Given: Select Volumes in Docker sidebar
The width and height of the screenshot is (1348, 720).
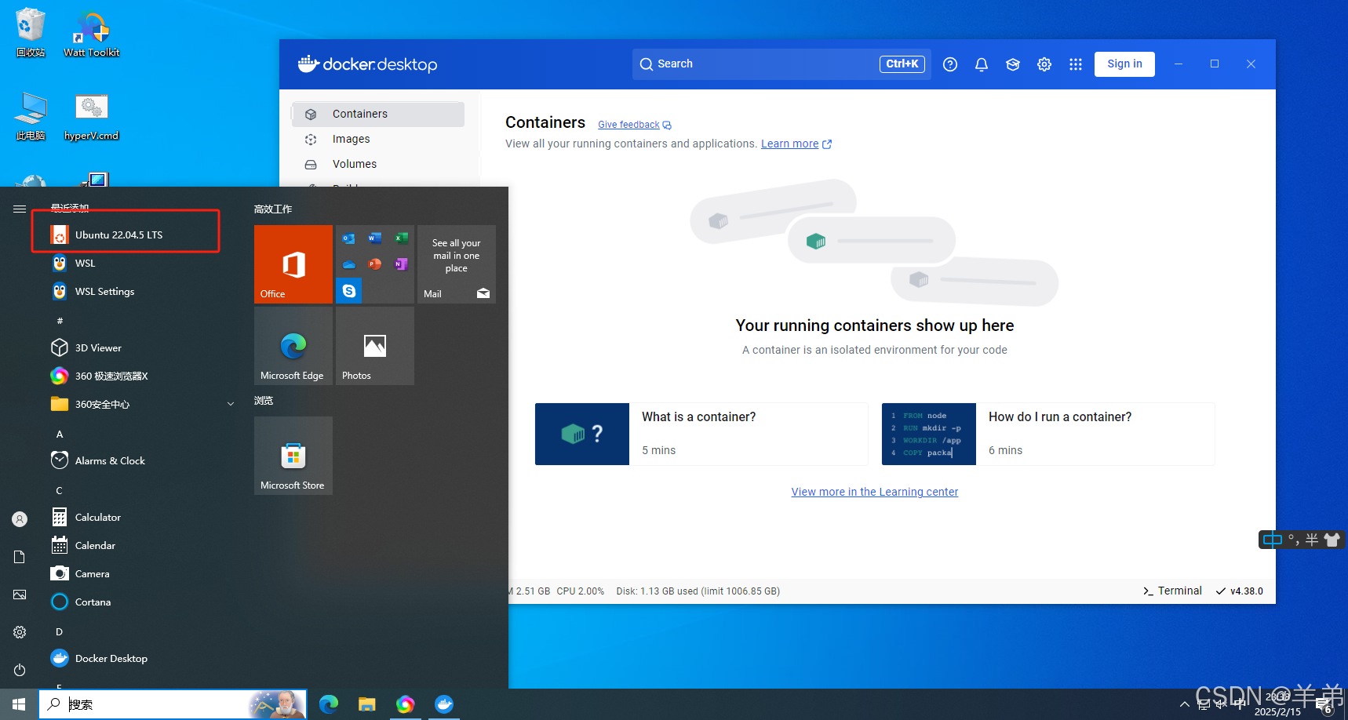Looking at the screenshot, I should click(x=378, y=164).
